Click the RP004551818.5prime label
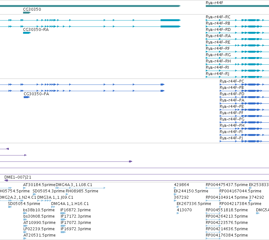269x240 pixels. pyautogui.click(x=227, y=210)
